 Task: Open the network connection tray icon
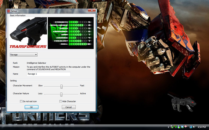tap(191, 127)
